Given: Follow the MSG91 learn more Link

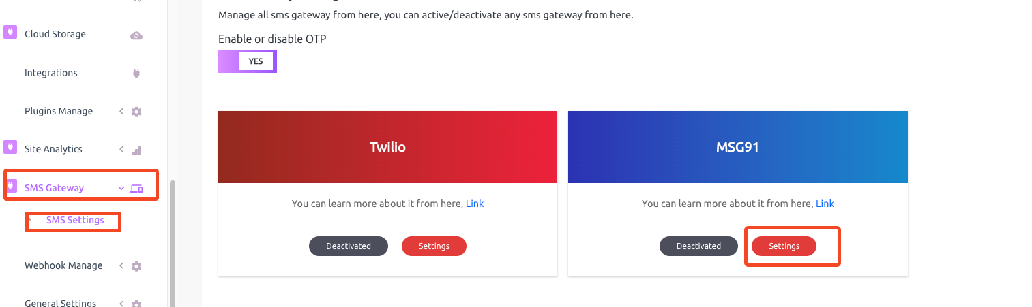Looking at the screenshot, I should point(825,204).
